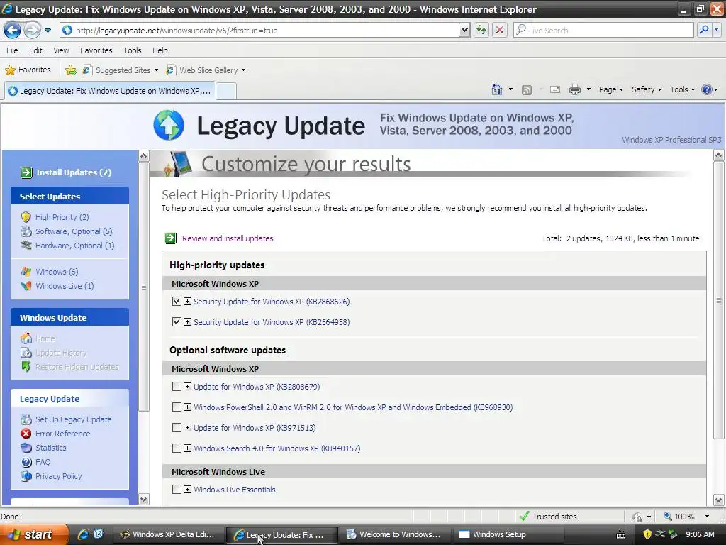
Task: Check the Windows Search 4.0 checkbox
Action: tap(177, 448)
